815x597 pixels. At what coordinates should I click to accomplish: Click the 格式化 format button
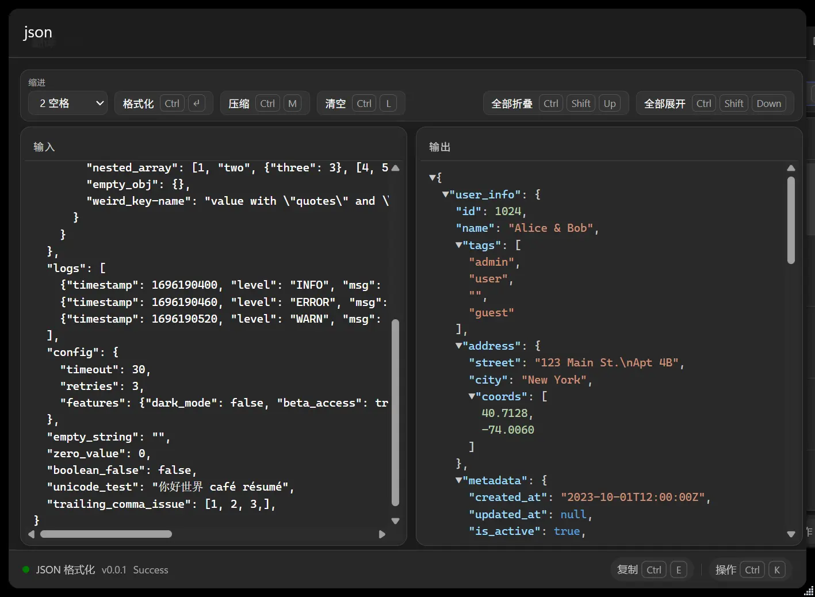point(163,104)
